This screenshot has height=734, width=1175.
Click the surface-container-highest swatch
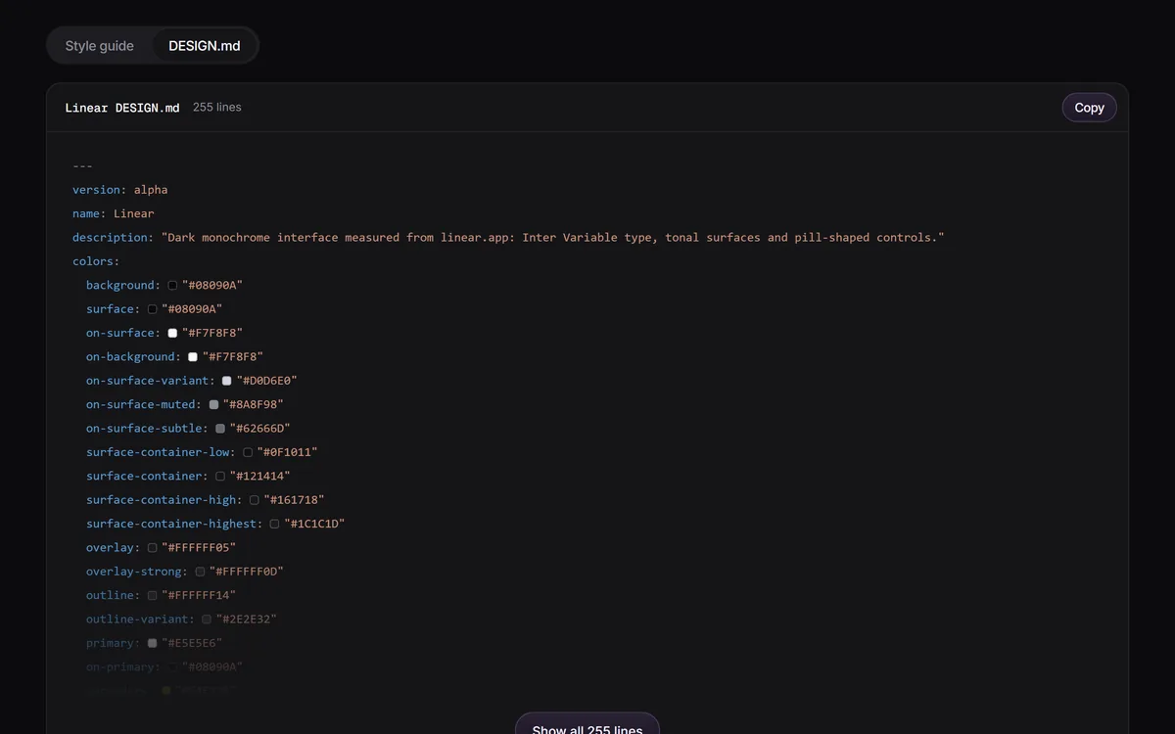pos(275,524)
